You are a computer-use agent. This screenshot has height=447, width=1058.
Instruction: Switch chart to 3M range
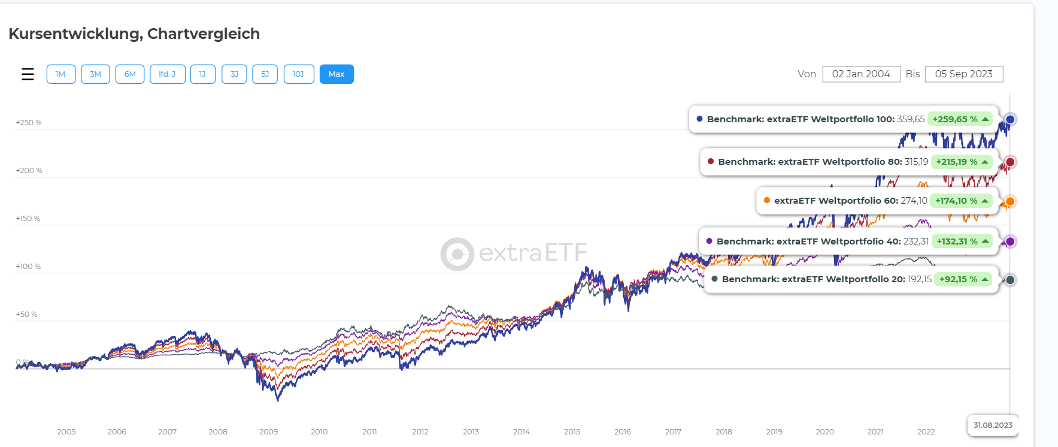95,74
